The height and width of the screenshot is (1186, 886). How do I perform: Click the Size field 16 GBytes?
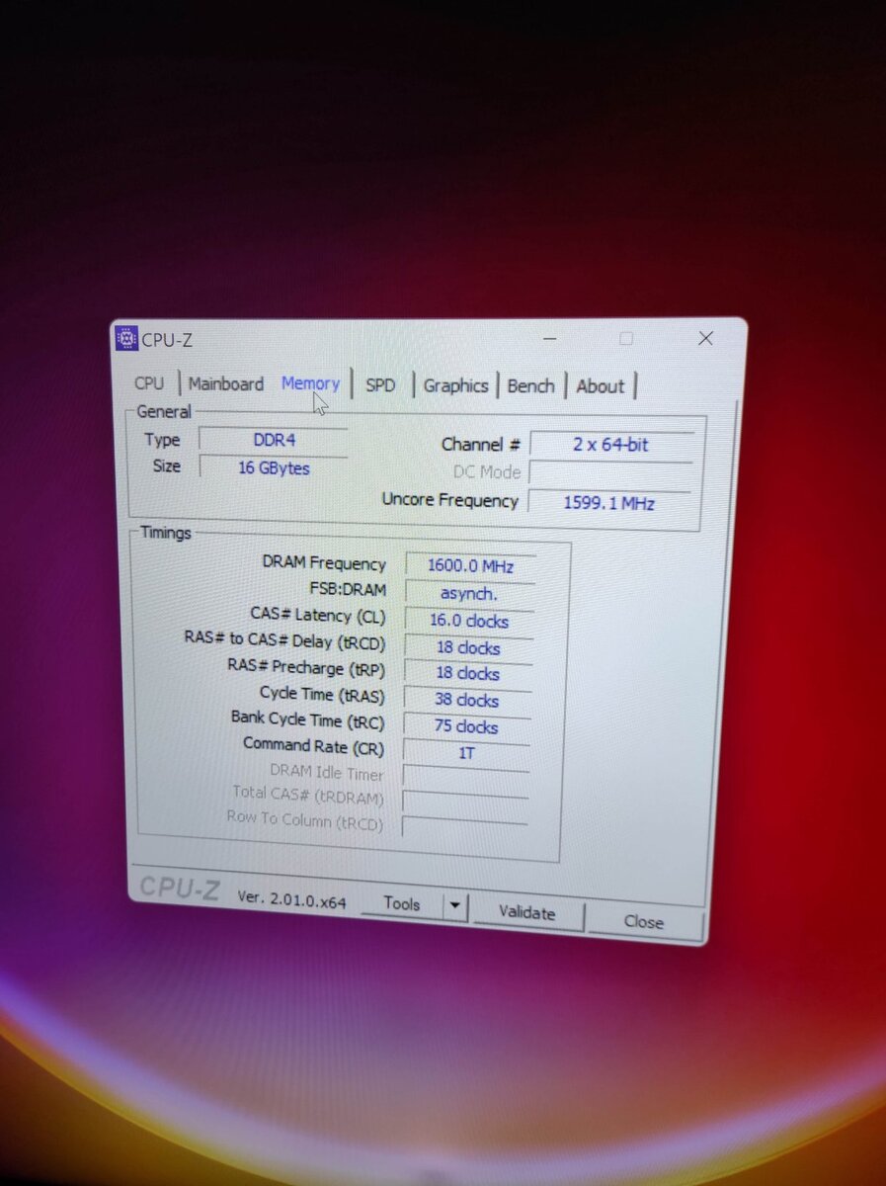click(x=274, y=467)
